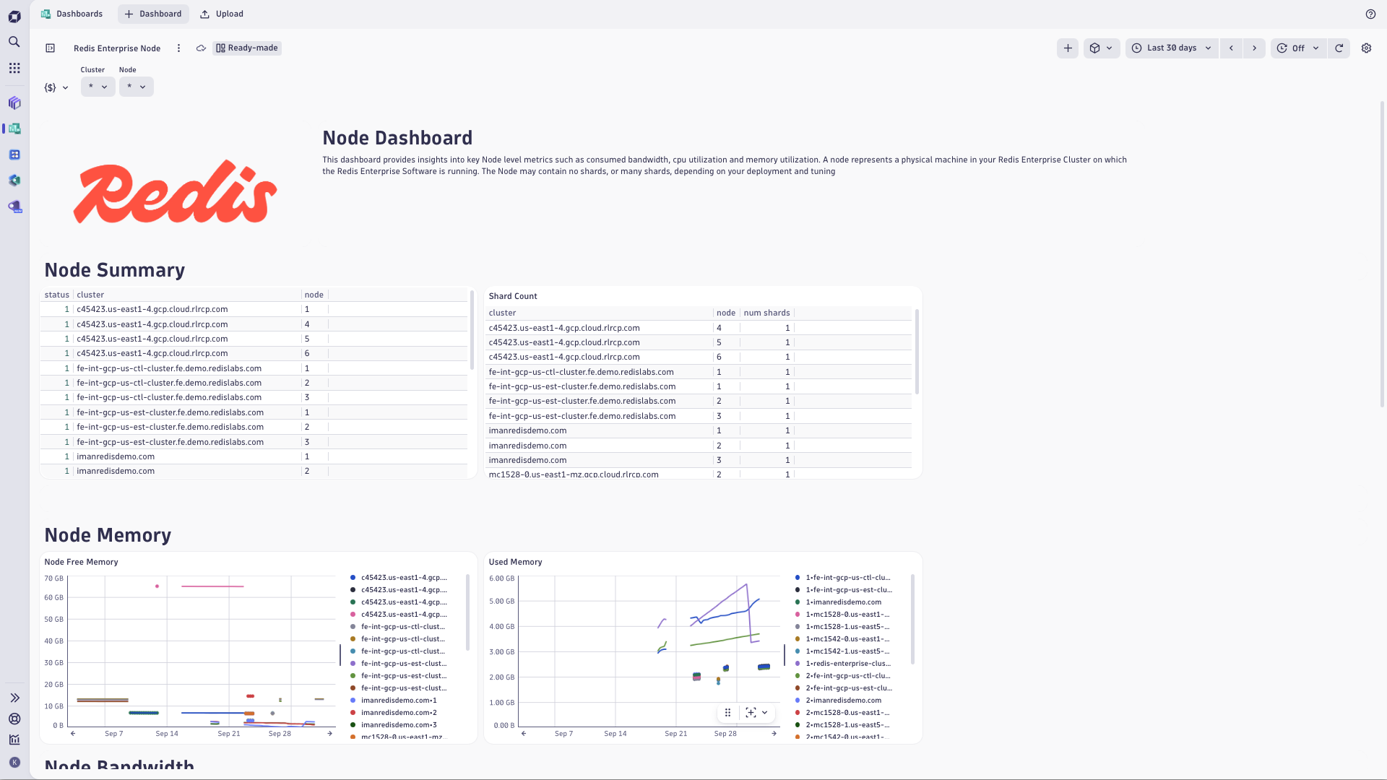The width and height of the screenshot is (1387, 780).
Task: Add a new panel using the plus icon
Action: coord(1068,48)
